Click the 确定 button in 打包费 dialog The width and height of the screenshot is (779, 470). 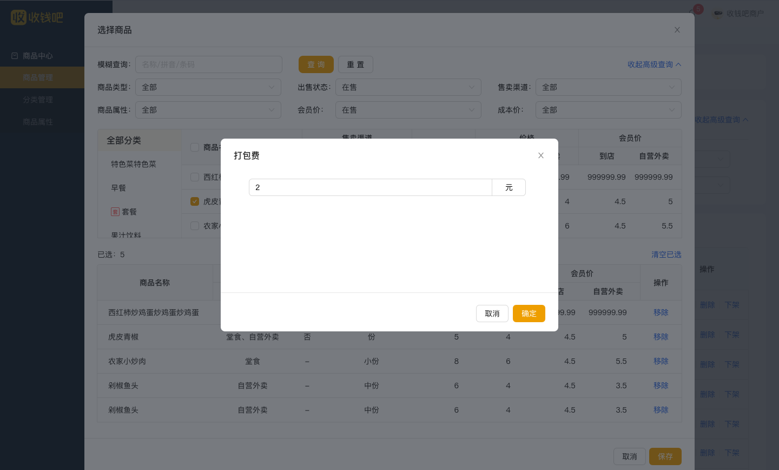pyautogui.click(x=529, y=314)
